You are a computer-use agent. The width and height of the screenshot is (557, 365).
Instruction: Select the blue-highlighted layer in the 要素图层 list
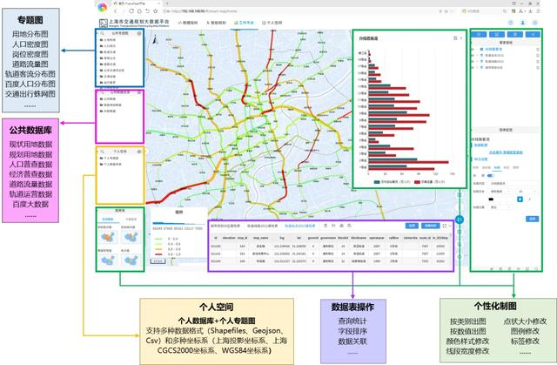[493, 50]
